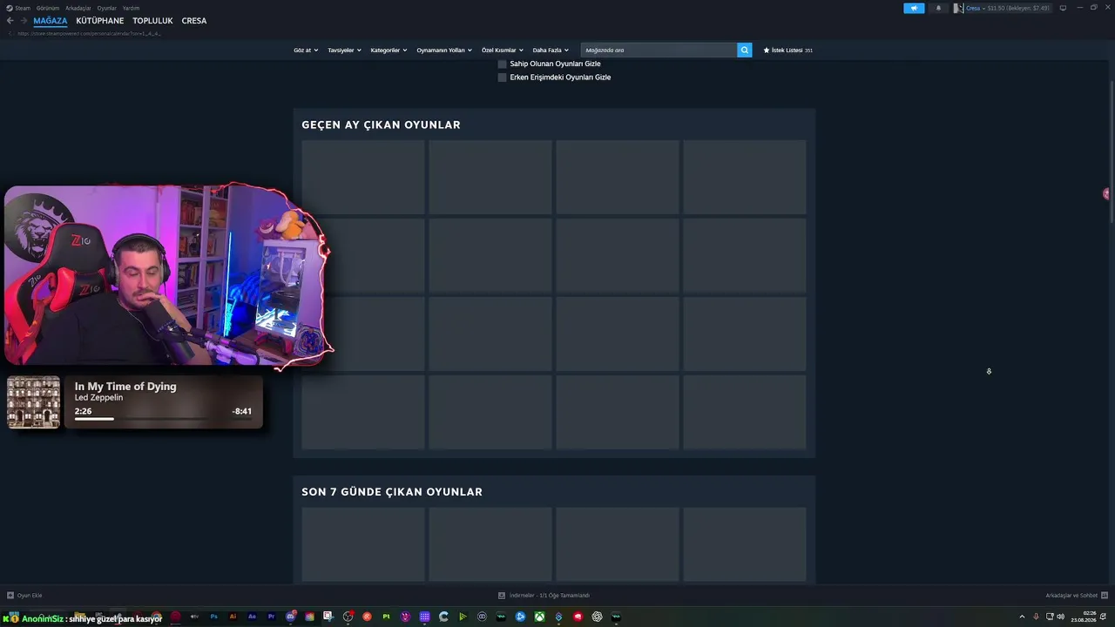Expand the Göz at dropdown
Image resolution: width=1115 pixels, height=627 pixels.
tap(306, 51)
